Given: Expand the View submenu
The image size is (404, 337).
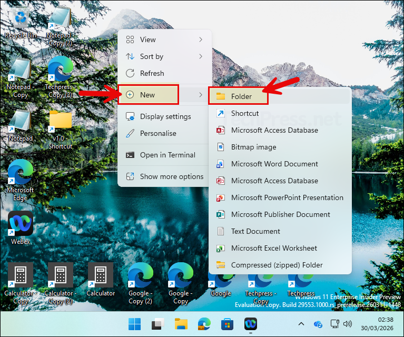Looking at the screenshot, I should pyautogui.click(x=165, y=39).
